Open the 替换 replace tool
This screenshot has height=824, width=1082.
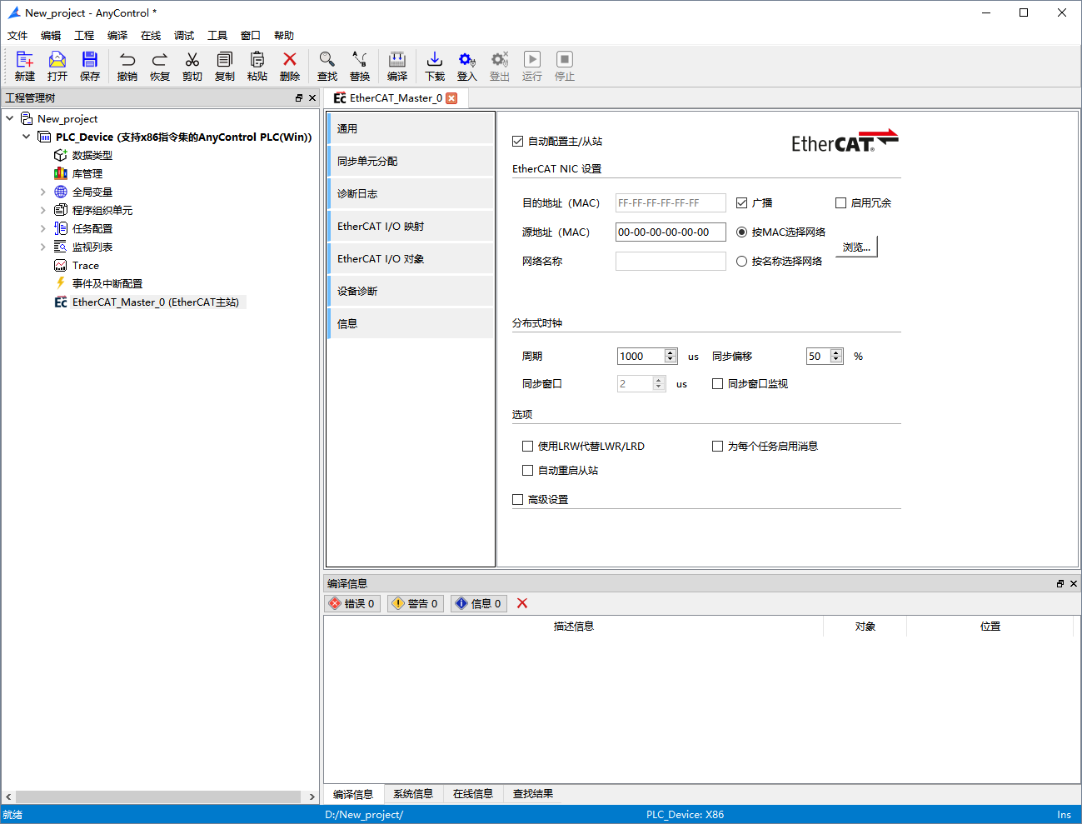pos(360,65)
